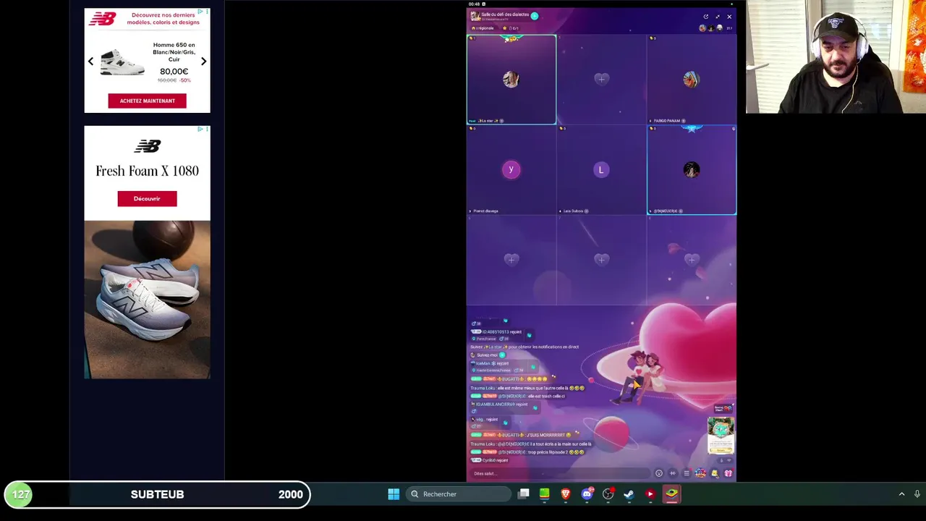The height and width of the screenshot is (521, 926).
Task: Click the 'ACHETEZ MAINTENANT' ad button
Action: (x=147, y=101)
